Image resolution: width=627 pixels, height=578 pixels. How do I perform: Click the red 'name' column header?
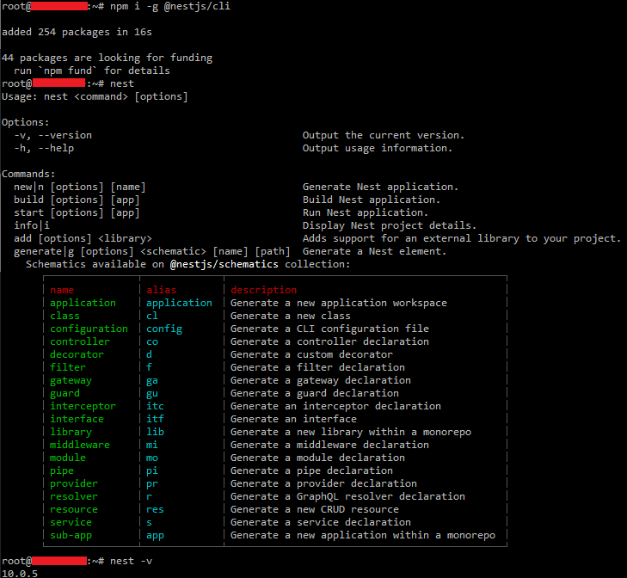pyautogui.click(x=62, y=290)
